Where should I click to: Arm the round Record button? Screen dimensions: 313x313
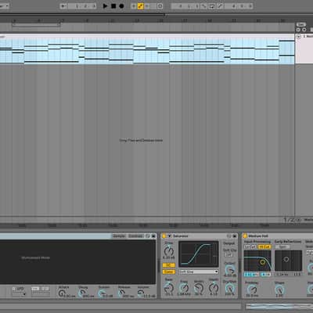point(121,5)
